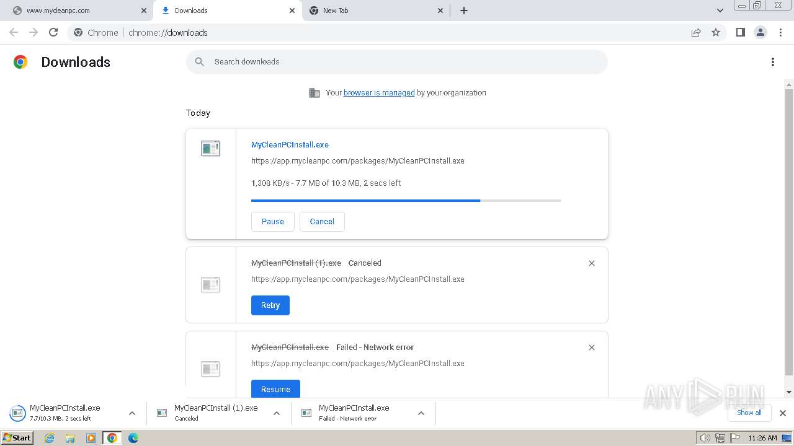Retry the canceled MyCleanPCInstall (1).exe download
This screenshot has width=794, height=446.
[x=270, y=305]
